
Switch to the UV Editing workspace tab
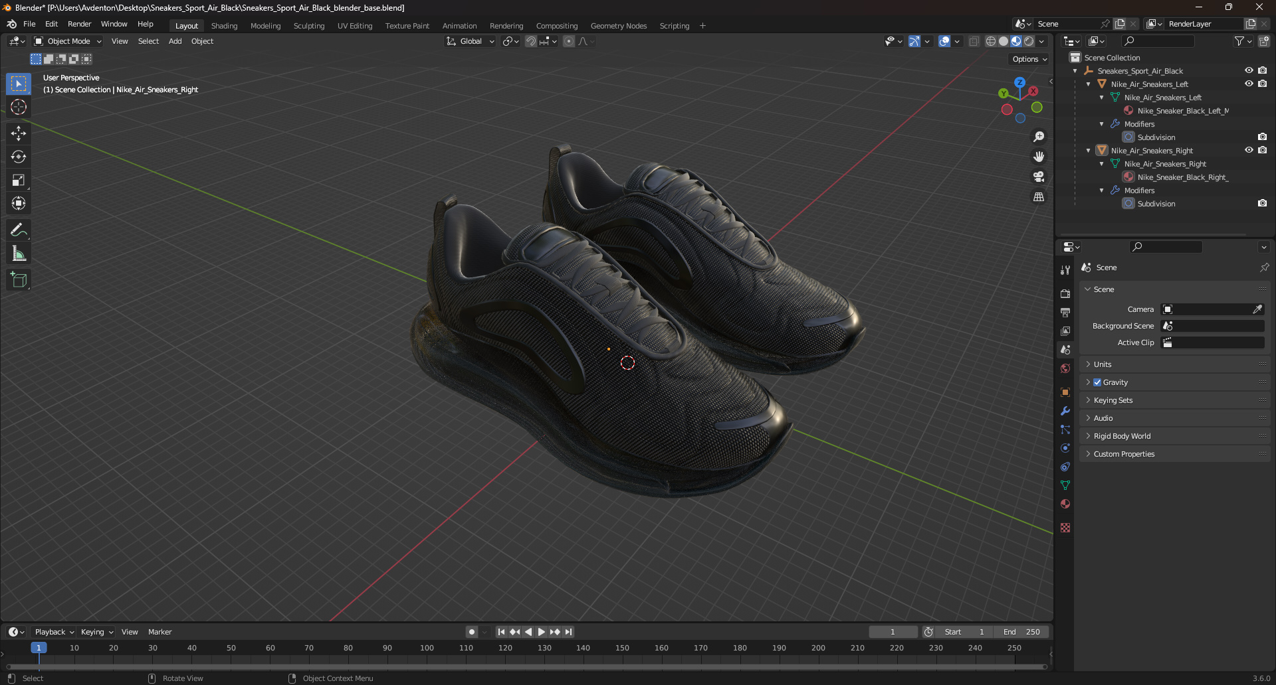pyautogui.click(x=355, y=26)
